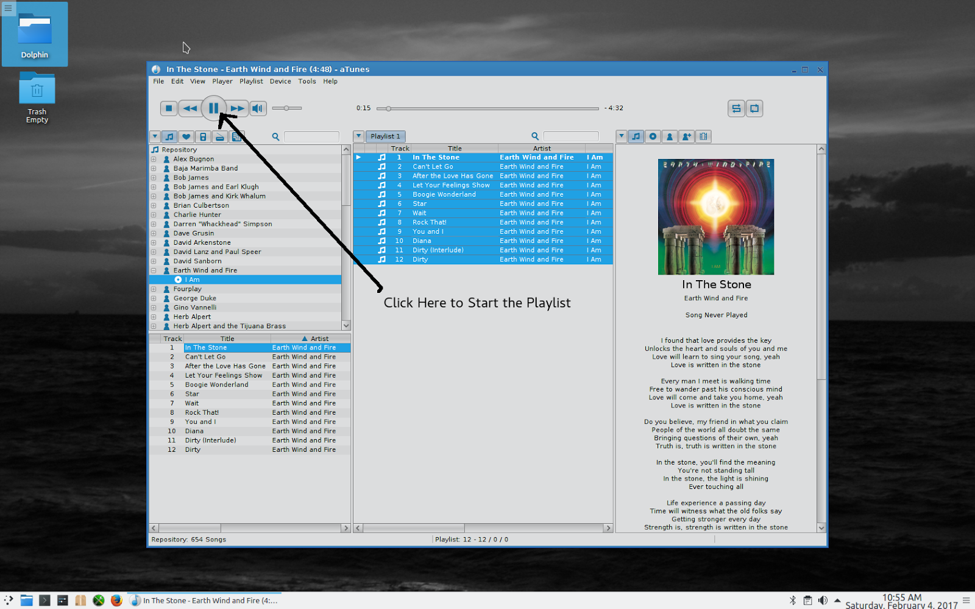Expand the George Duke artist node
This screenshot has height=609, width=975.
(x=154, y=298)
